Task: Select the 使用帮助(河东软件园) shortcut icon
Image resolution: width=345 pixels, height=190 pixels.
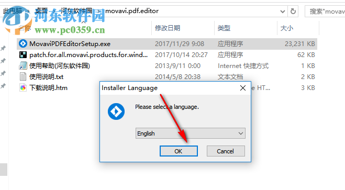Action: tap(23, 65)
